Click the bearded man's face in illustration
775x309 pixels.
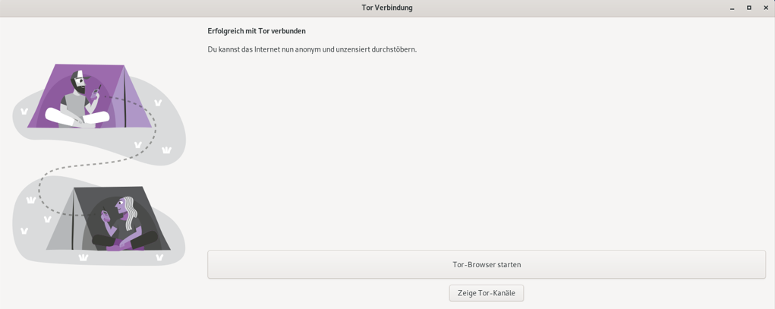[79, 83]
